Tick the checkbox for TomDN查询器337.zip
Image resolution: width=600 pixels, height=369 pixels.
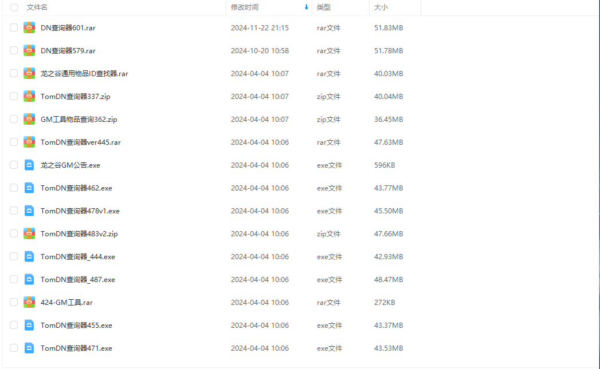coord(14,96)
